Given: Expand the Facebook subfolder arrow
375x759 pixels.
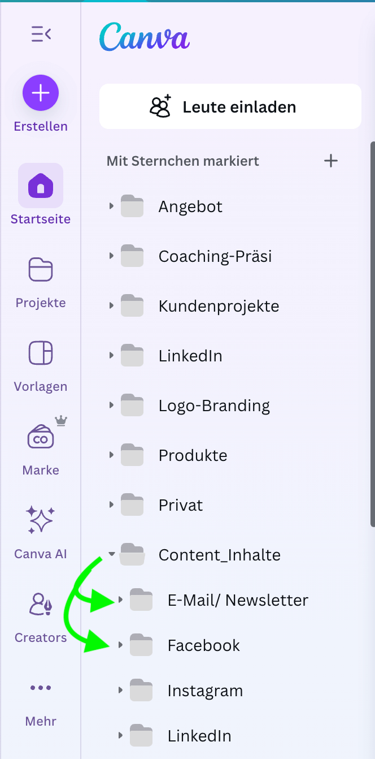Looking at the screenshot, I should click(120, 645).
